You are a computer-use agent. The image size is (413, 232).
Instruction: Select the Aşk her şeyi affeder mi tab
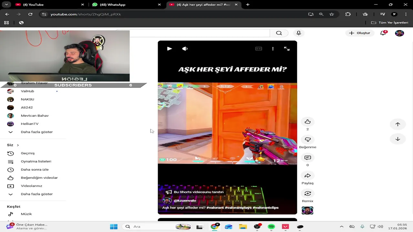203,5
